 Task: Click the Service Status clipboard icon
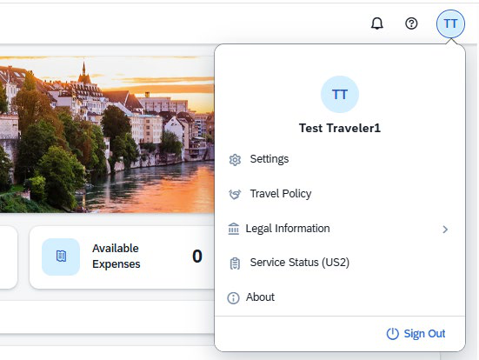(235, 263)
